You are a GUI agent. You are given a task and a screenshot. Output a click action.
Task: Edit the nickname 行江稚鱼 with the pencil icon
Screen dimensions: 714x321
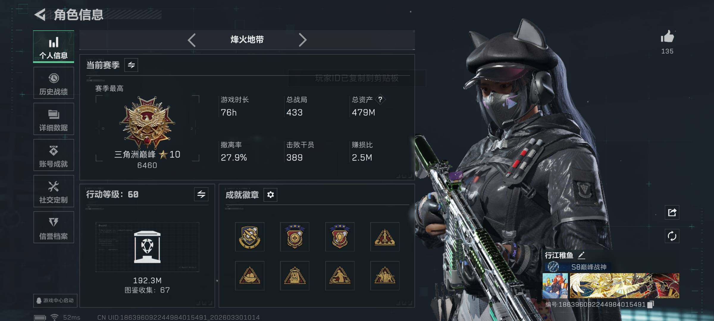point(581,255)
